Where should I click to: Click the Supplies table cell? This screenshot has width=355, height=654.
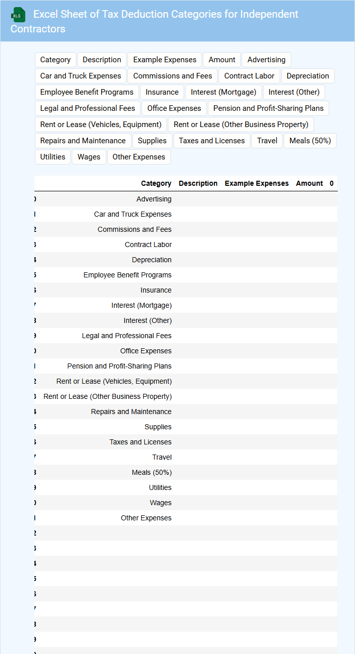pos(158,427)
